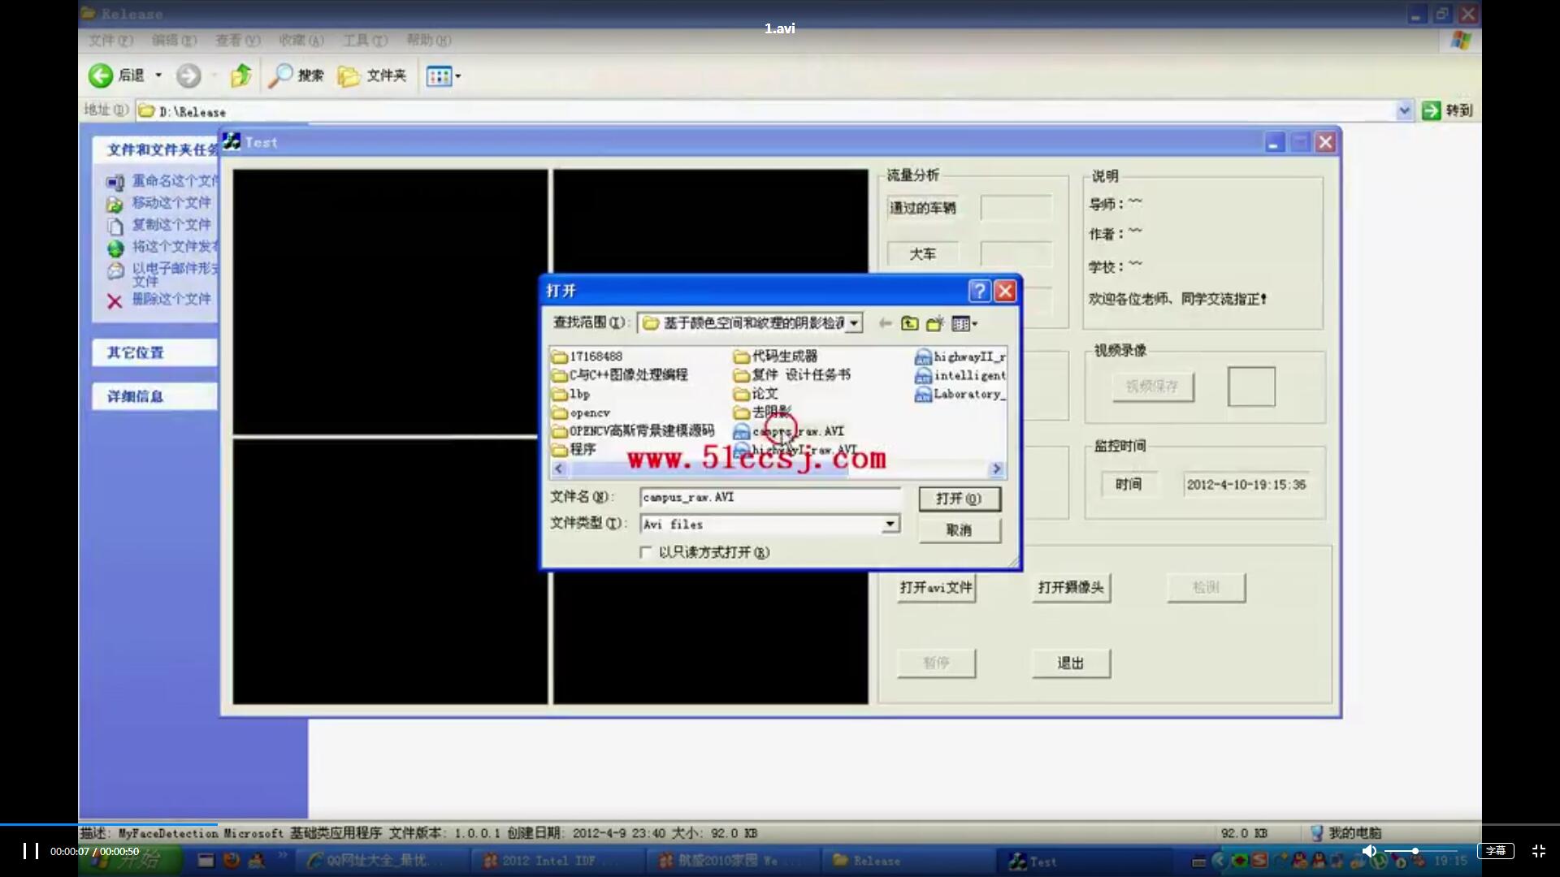Select the 代码生成器 folder
The image size is (1560, 877).
pyautogui.click(x=776, y=356)
